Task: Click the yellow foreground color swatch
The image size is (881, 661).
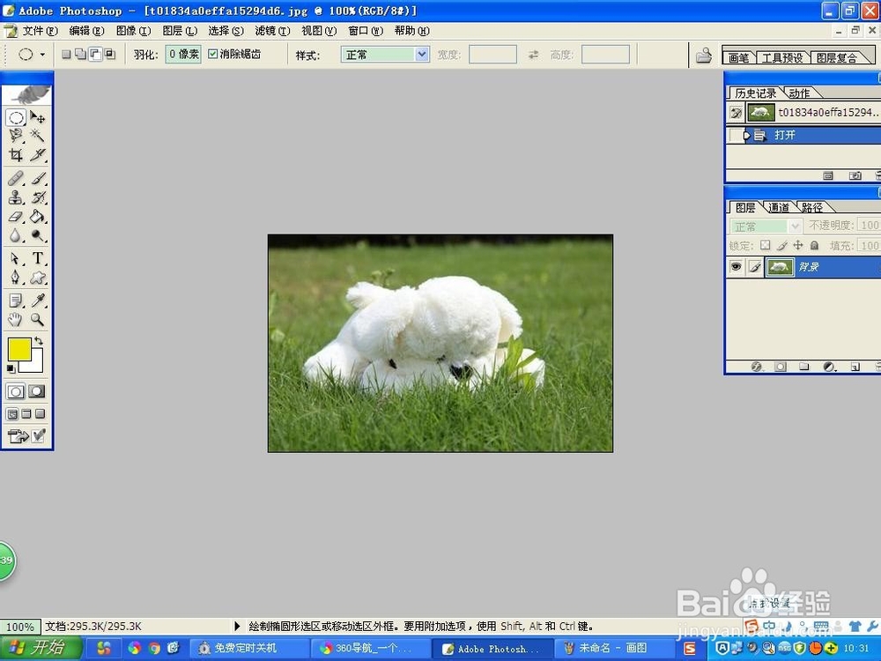Action: point(19,349)
